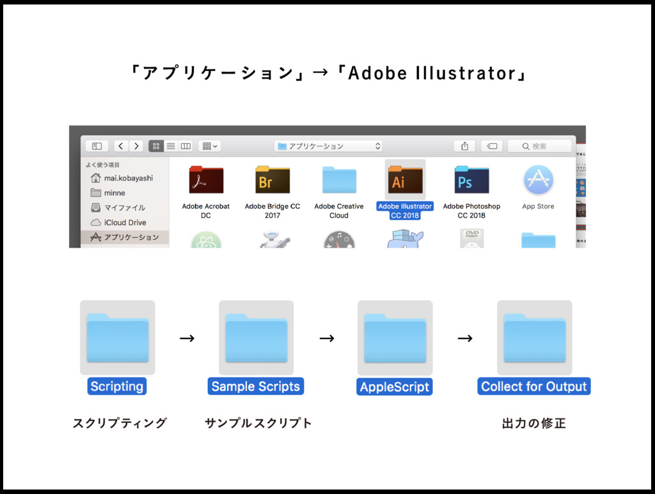Select the Adobe Bridge CC 2017 icon
This screenshot has height=494, width=655.
272,180
